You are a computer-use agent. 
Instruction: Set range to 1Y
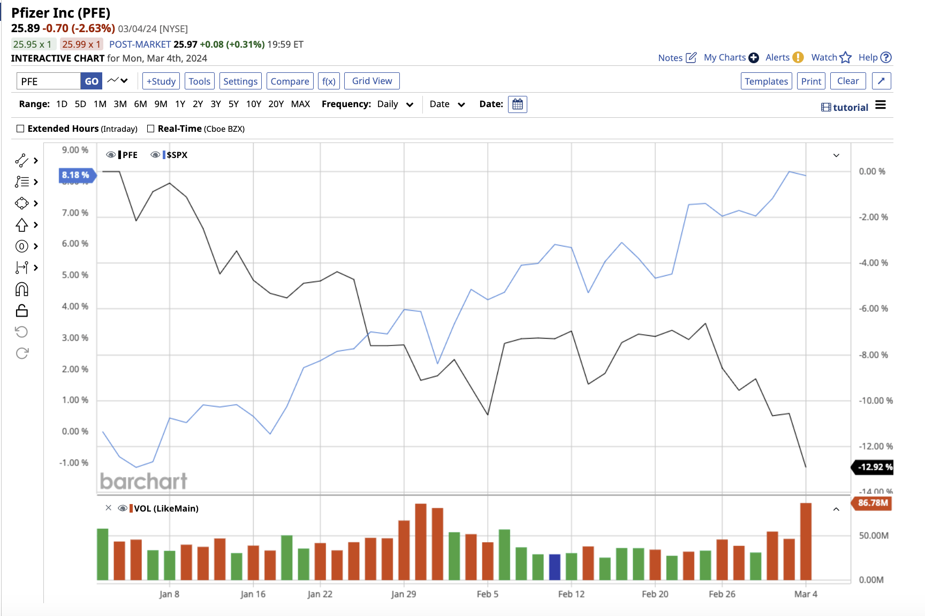pyautogui.click(x=180, y=104)
